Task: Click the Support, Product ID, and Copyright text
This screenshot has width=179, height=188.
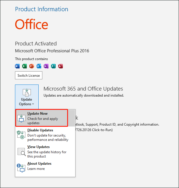Action: [117, 124]
